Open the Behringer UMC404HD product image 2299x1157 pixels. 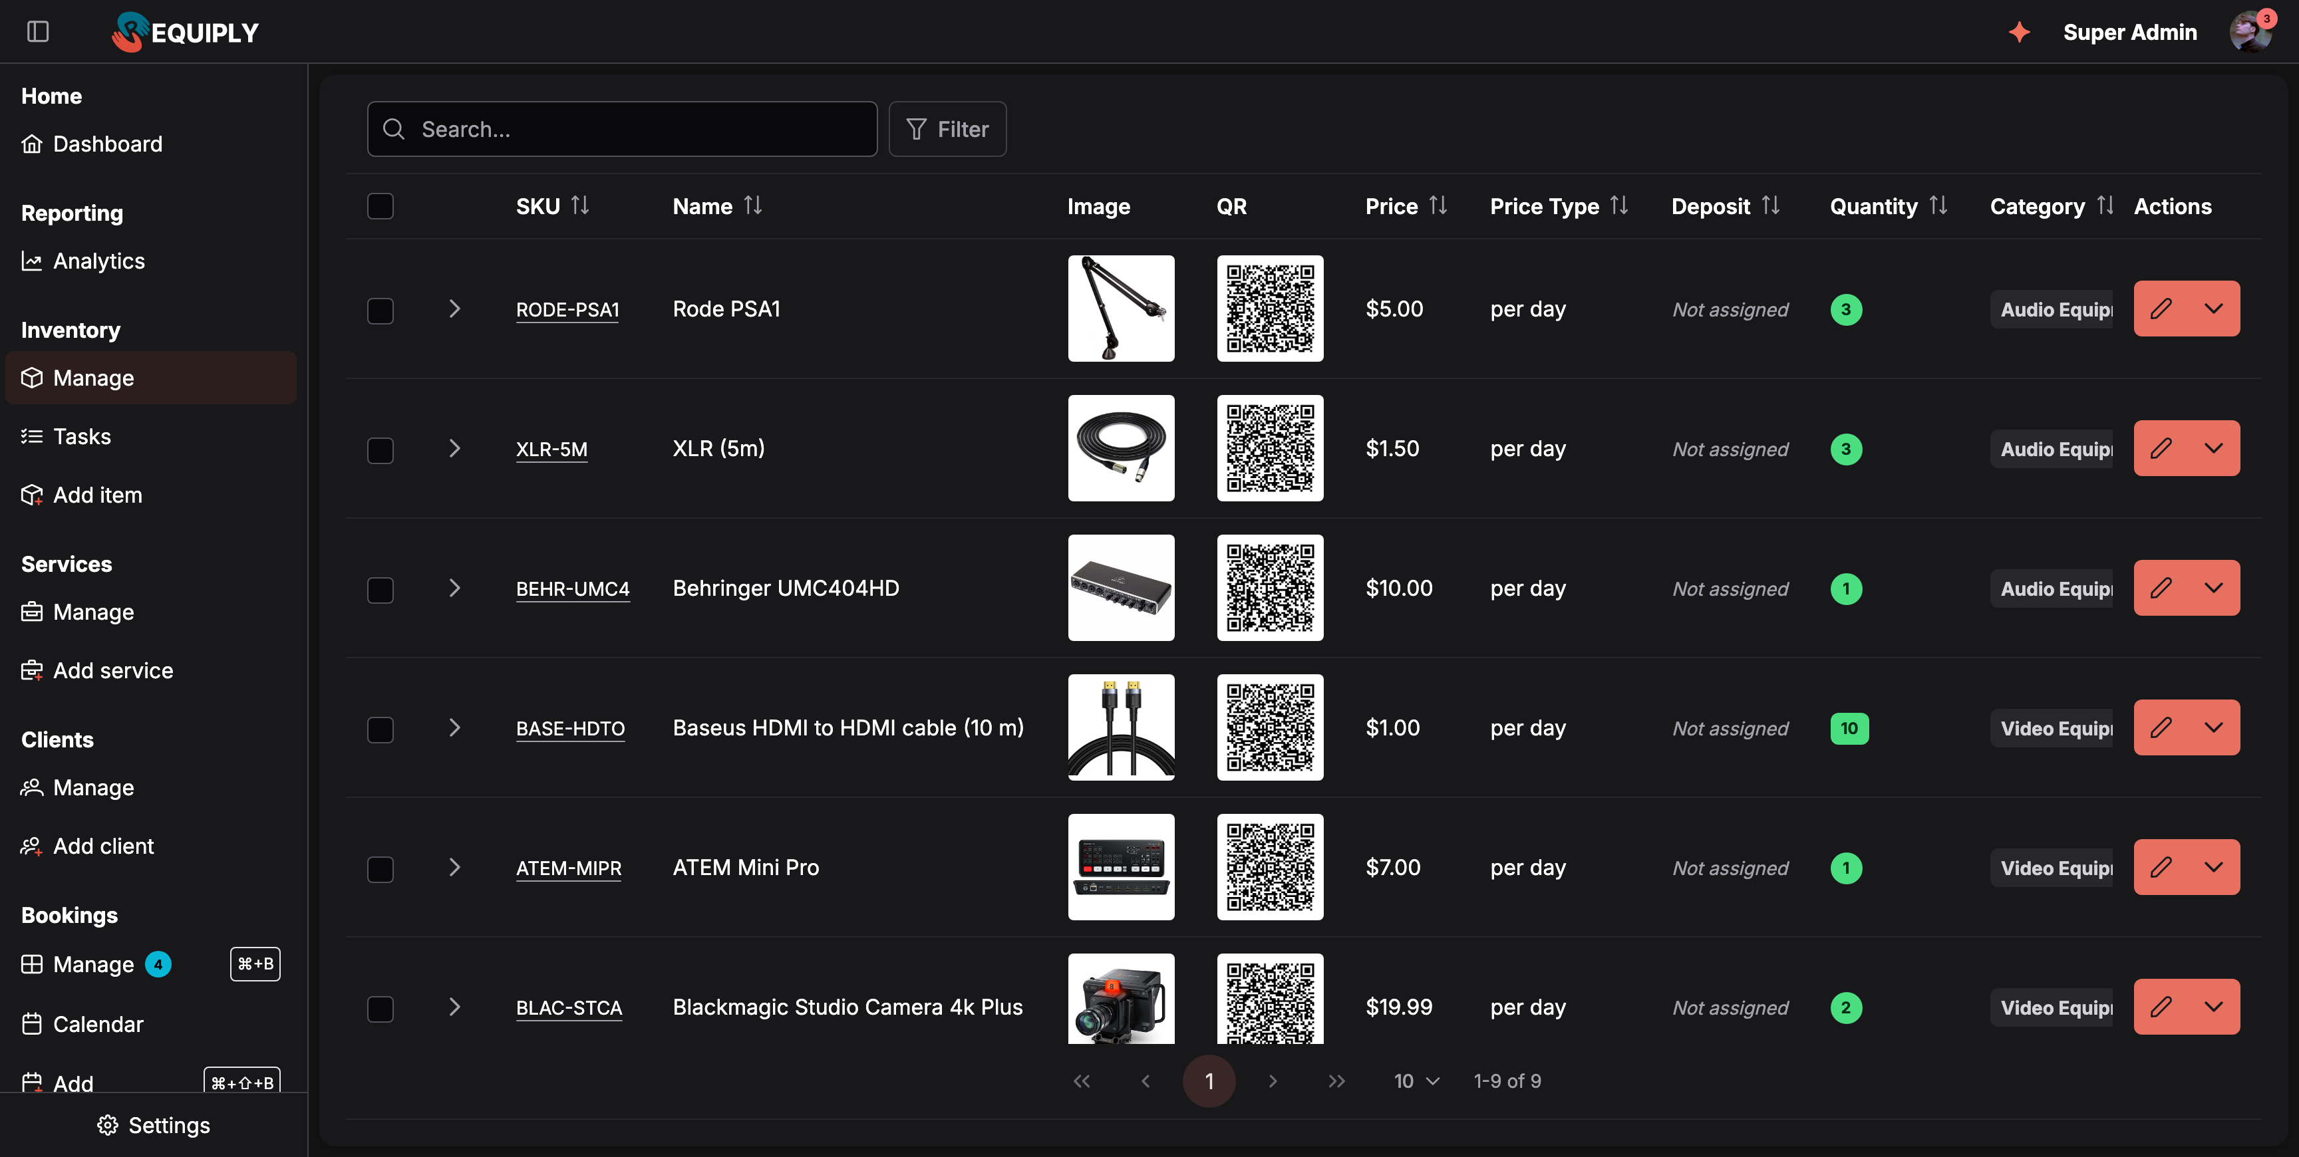(x=1121, y=588)
